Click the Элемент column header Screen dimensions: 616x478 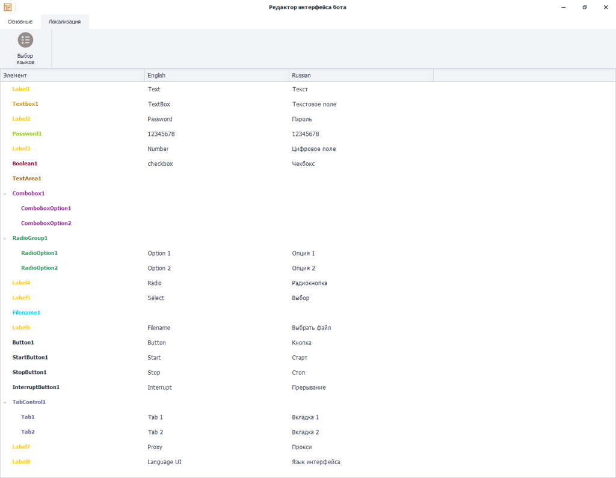pos(72,75)
